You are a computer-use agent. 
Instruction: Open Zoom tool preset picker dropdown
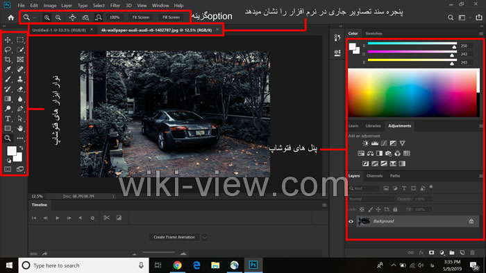tap(35, 18)
